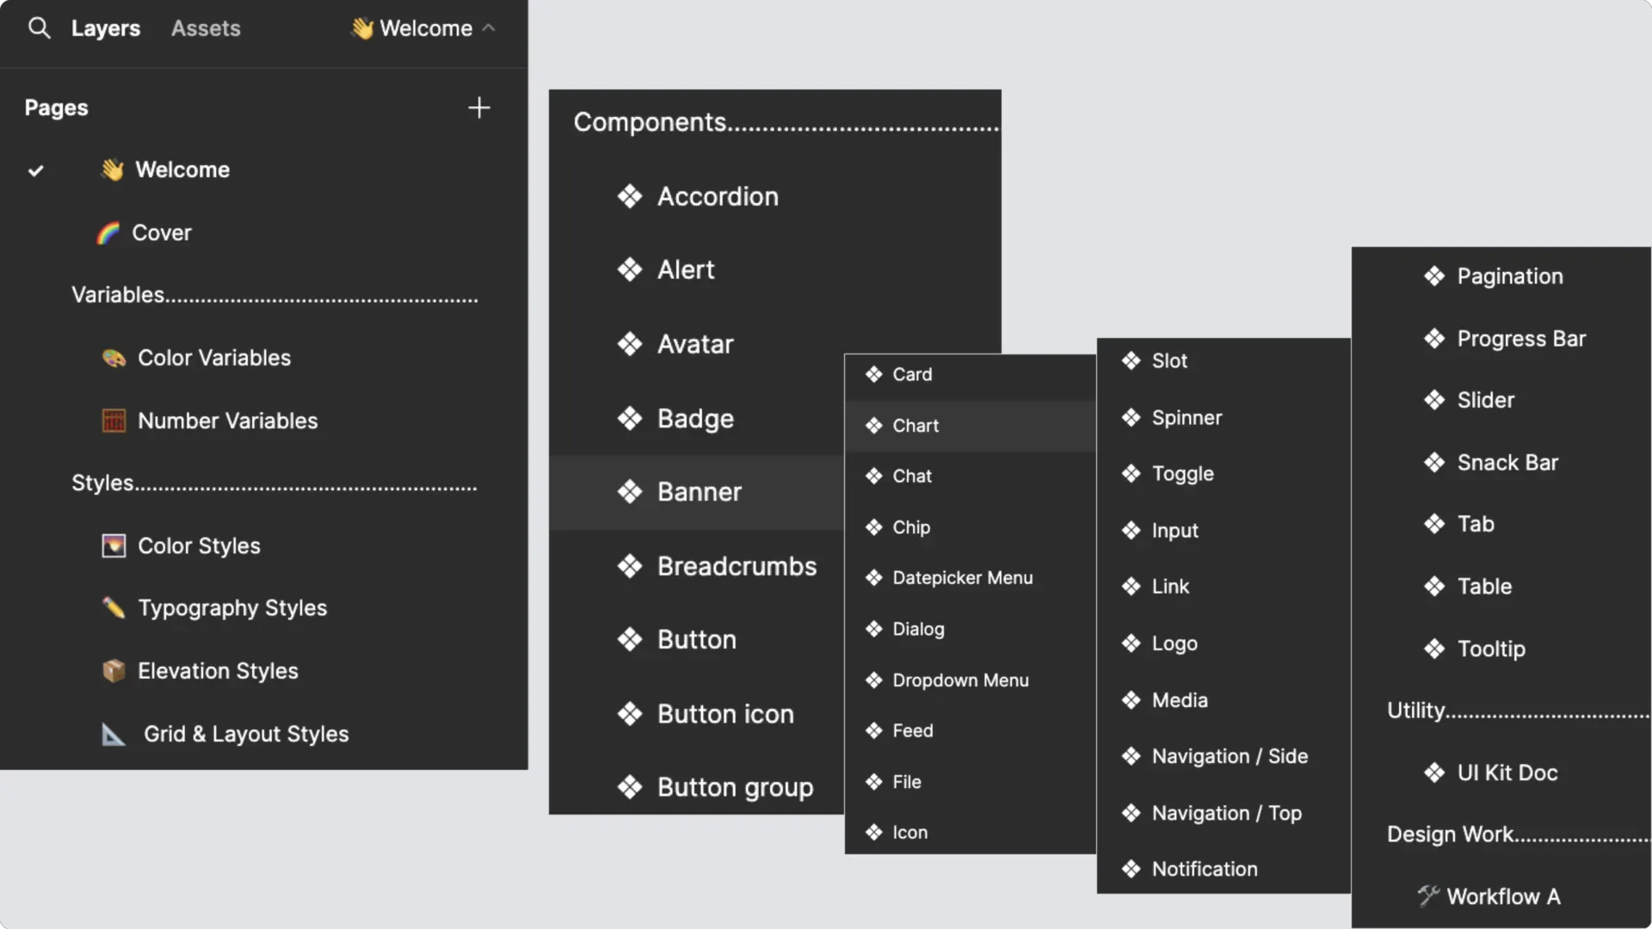Open the Input component page
This screenshot has width=1652, height=929.
pos(1174,531)
